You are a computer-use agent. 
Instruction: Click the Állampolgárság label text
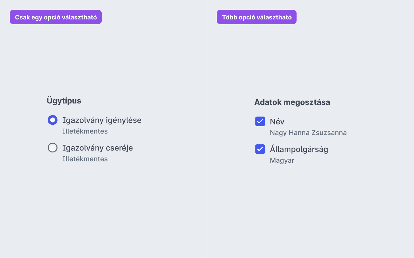click(x=299, y=149)
